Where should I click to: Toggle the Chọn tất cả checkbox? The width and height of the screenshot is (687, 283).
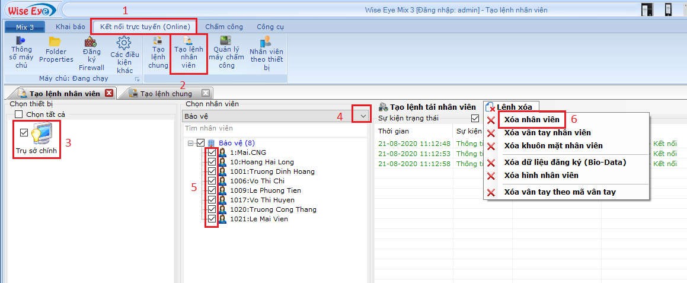(x=19, y=115)
